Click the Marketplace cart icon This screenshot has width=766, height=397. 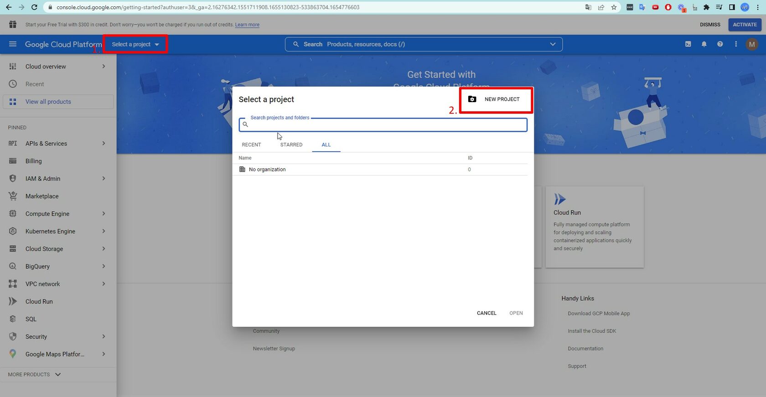pyautogui.click(x=13, y=196)
